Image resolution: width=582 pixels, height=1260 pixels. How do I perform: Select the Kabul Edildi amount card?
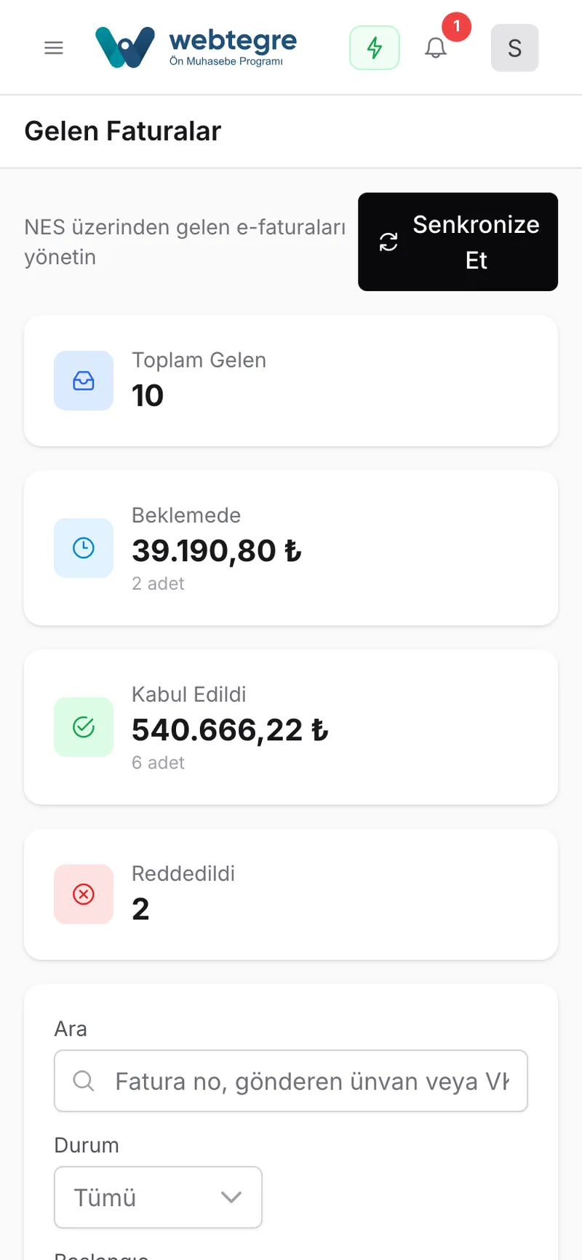(291, 727)
